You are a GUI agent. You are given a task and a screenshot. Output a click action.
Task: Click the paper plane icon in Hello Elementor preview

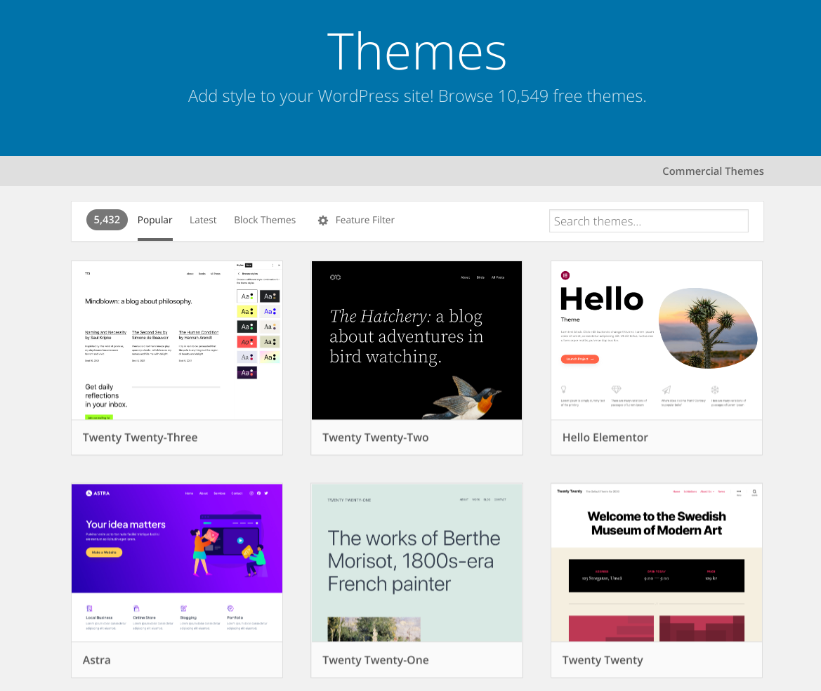coord(666,390)
